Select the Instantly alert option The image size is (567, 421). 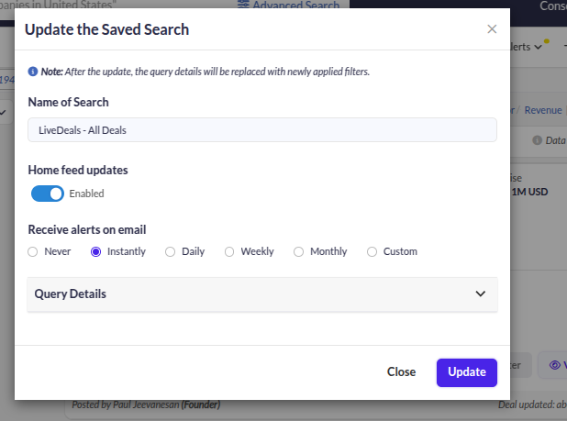(95, 251)
